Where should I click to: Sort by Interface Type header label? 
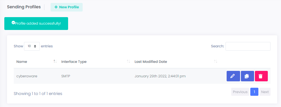tap(74, 62)
